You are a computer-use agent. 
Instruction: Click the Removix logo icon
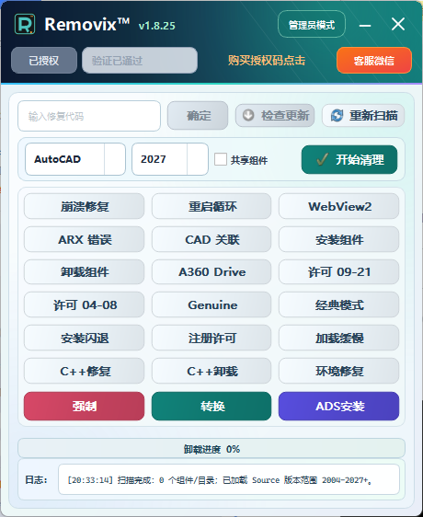click(x=25, y=24)
